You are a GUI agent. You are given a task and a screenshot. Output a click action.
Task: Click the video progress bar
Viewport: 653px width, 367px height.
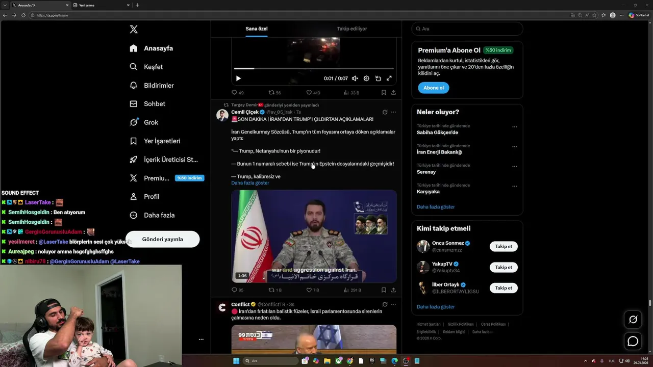coord(314,68)
